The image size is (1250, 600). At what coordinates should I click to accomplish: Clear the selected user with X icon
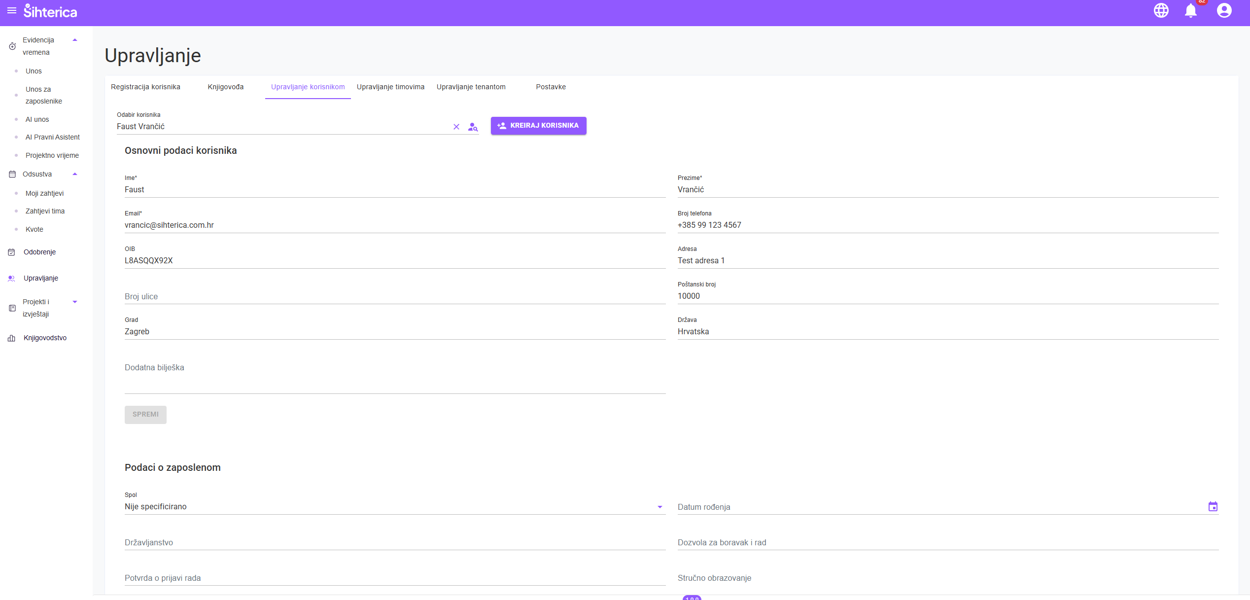point(456,127)
